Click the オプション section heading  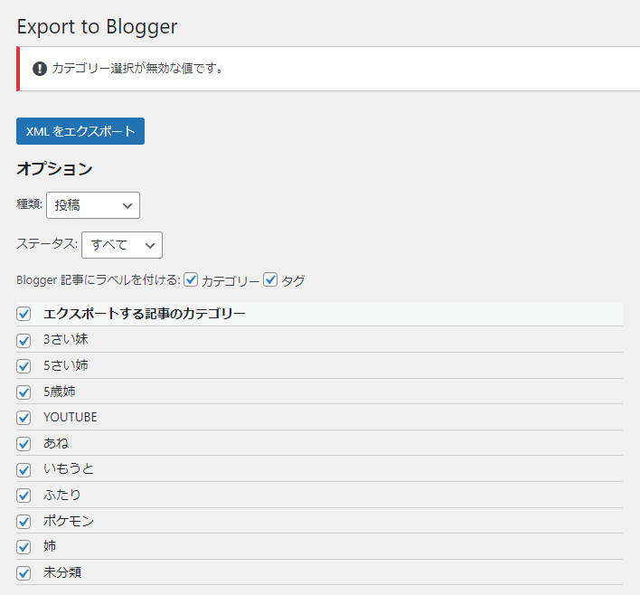(x=54, y=169)
